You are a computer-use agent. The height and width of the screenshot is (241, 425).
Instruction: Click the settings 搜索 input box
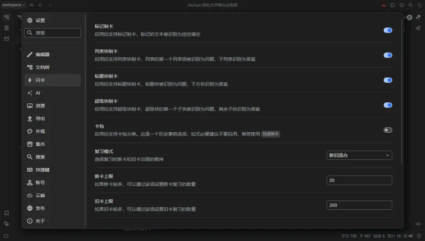pyautogui.click(x=53, y=33)
